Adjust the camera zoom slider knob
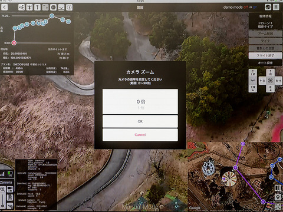283x212 pixels. tap(2, 206)
